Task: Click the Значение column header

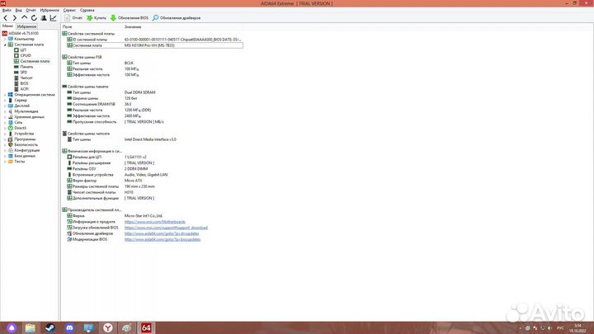Action: point(133,27)
